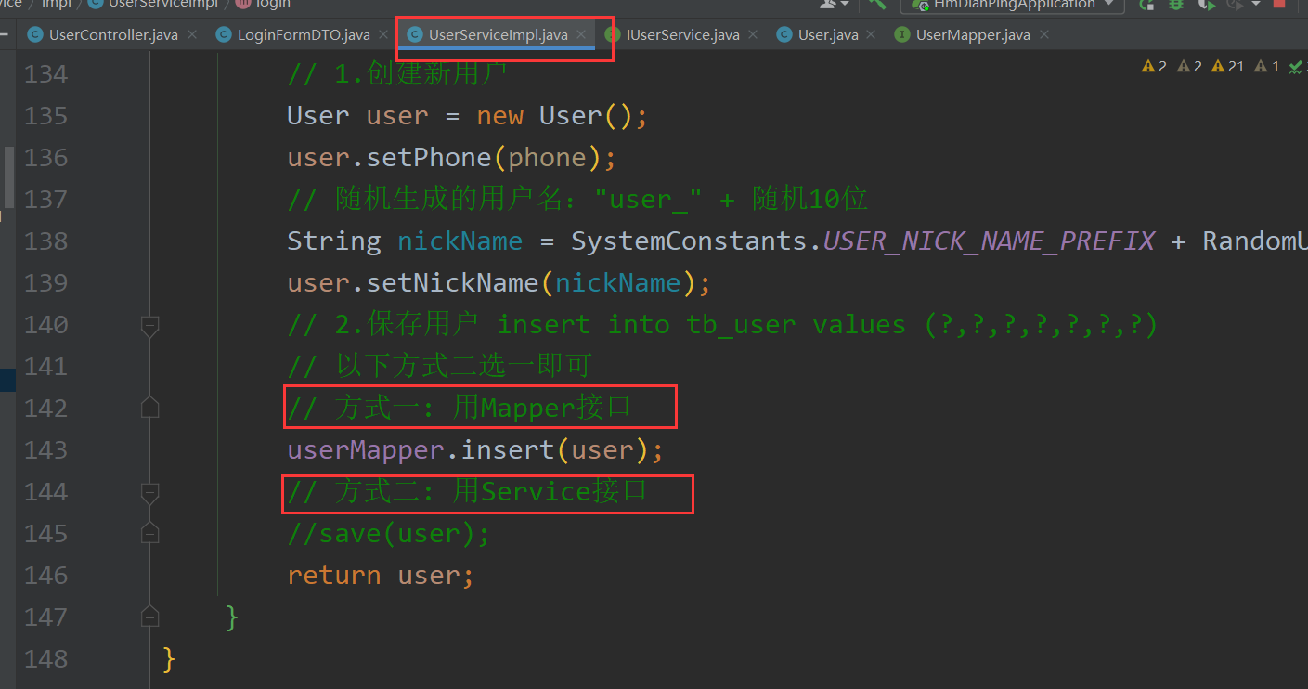This screenshot has width=1308, height=689.
Task: Click the setPhone method call
Action: pos(429,158)
